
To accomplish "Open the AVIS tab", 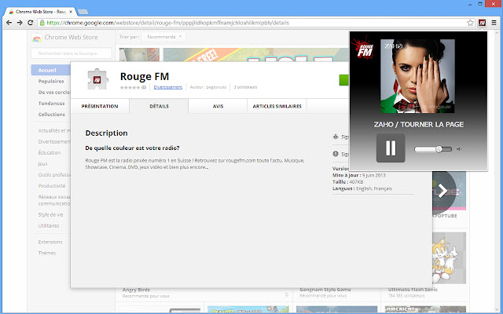I will point(218,106).
